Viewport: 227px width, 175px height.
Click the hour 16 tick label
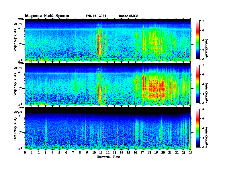pos(135,152)
